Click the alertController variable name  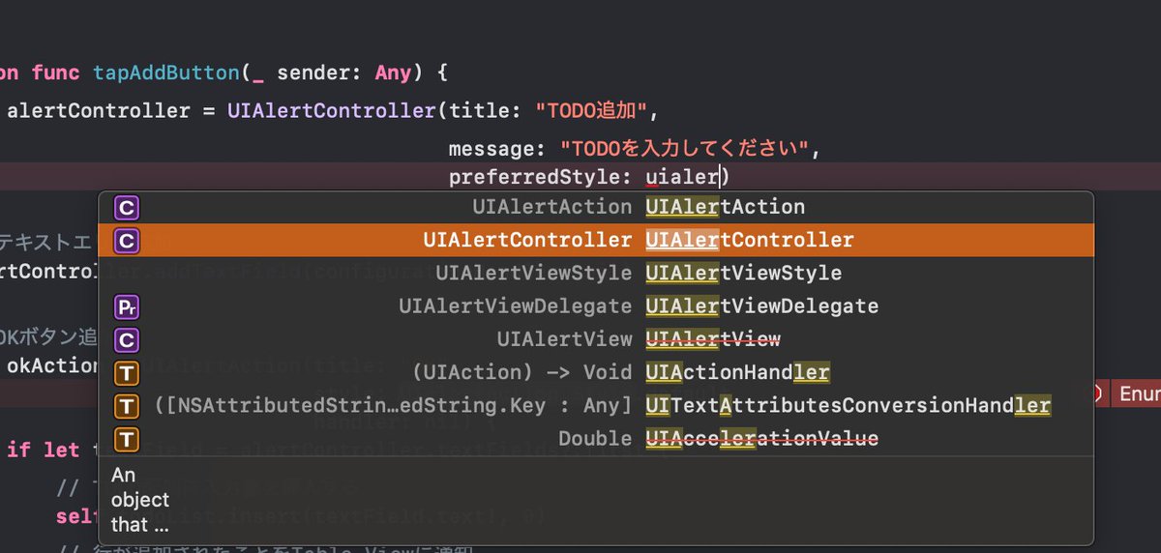point(99,111)
